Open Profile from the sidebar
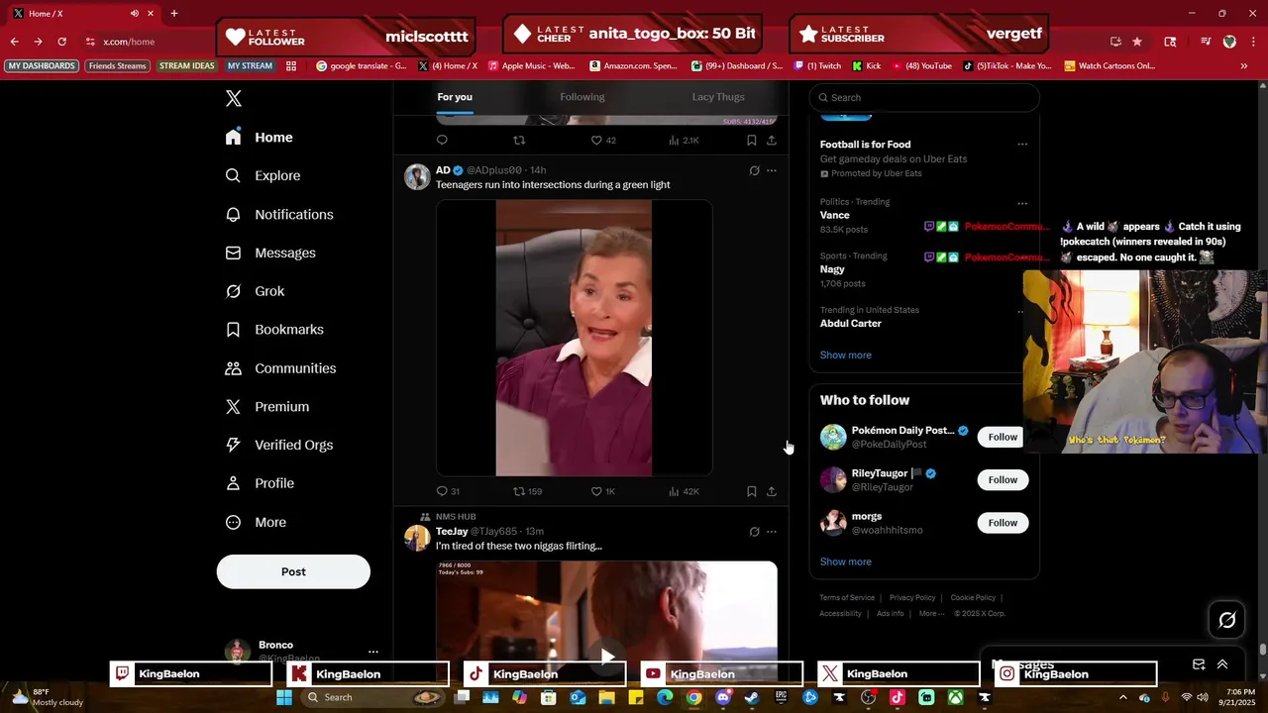 pos(261,483)
